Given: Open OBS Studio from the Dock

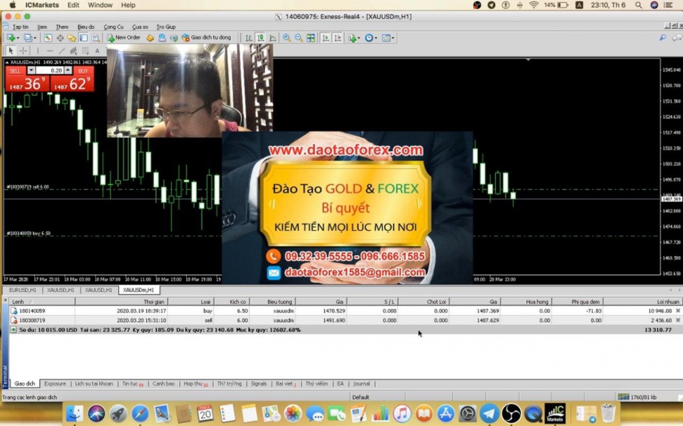Looking at the screenshot, I should (511, 413).
